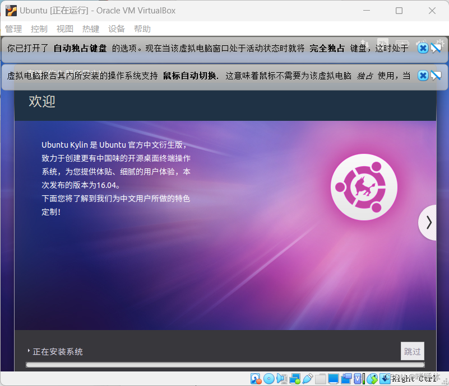
Task: Open the 设备 menu
Action: 117,29
